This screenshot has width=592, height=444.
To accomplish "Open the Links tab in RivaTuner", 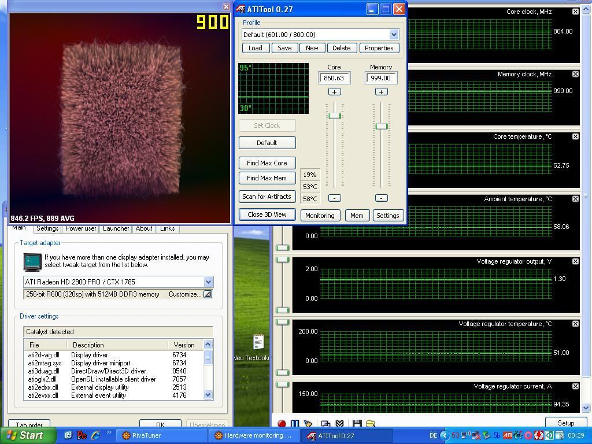I will [167, 228].
